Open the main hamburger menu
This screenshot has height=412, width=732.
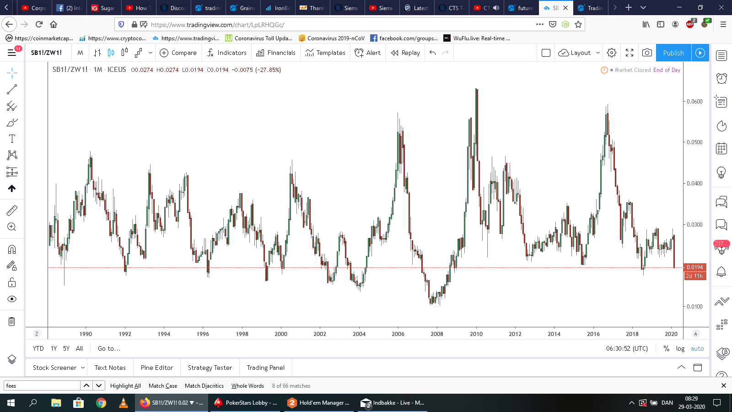pos(12,53)
